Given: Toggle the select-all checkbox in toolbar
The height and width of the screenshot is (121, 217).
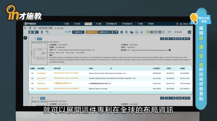Looking at the screenshot, I should [30, 32].
